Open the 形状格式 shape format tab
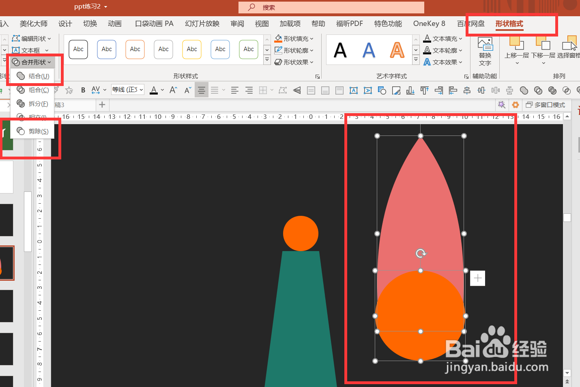 click(509, 24)
